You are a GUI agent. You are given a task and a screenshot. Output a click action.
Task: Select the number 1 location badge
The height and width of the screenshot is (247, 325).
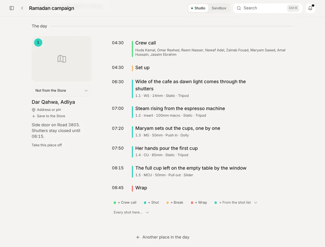pyautogui.click(x=38, y=43)
